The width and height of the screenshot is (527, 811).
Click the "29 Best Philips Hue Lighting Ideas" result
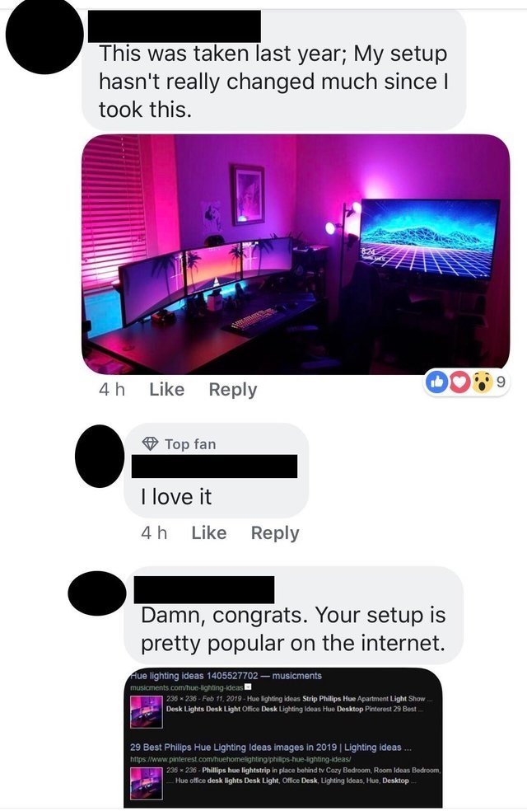[271, 747]
